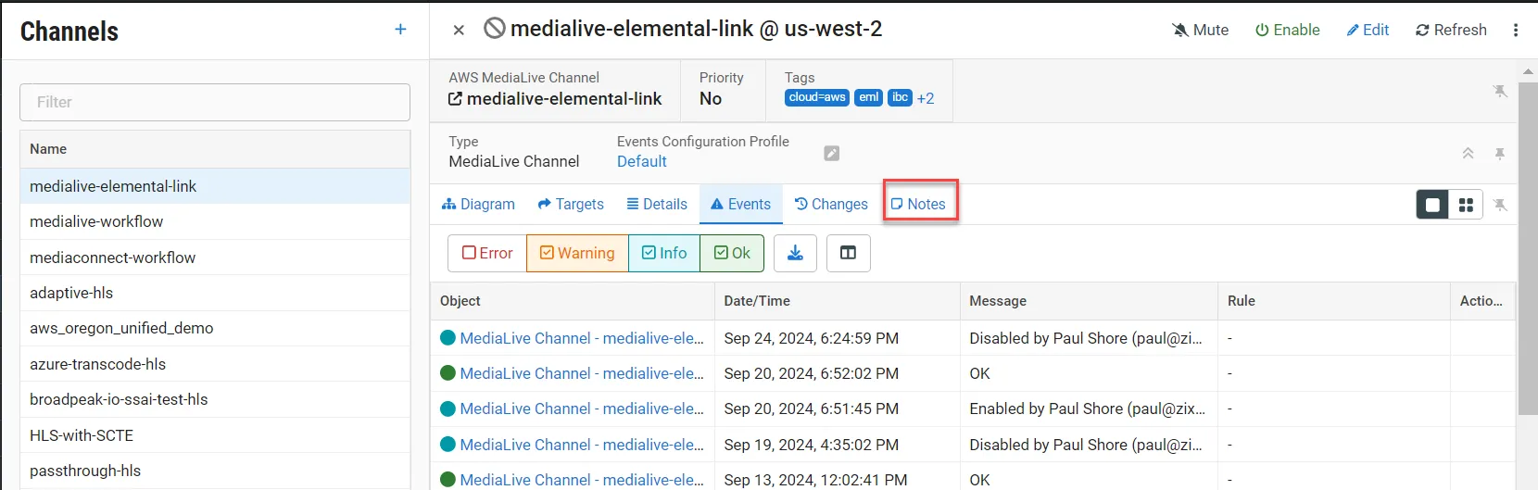1538x490 pixels.
Task: Select the cloud=aws tag
Action: pyautogui.click(x=816, y=97)
